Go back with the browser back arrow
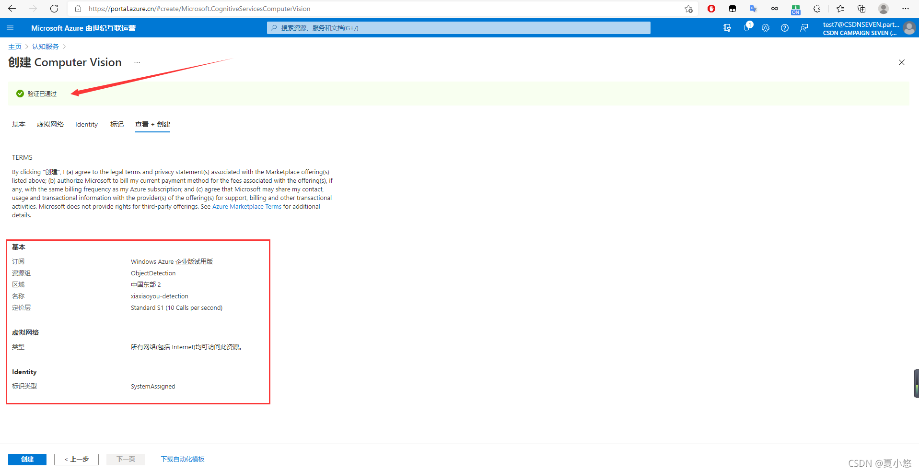Image resolution: width=919 pixels, height=472 pixels. click(12, 9)
